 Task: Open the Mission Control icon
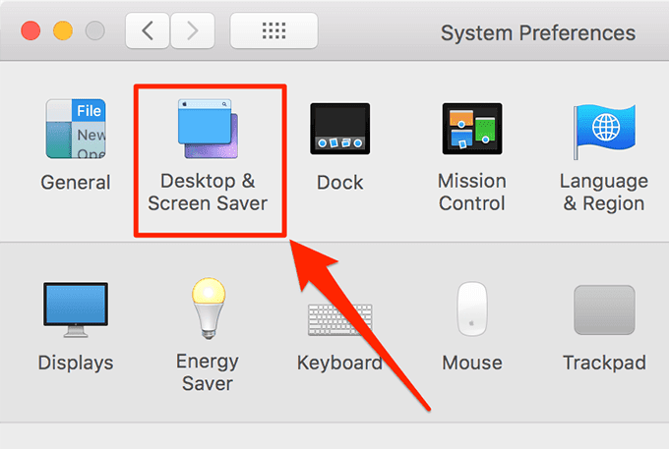point(472,129)
